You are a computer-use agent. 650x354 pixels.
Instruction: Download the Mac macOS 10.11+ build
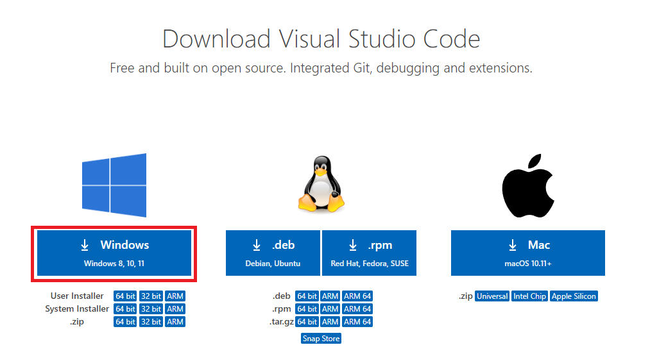tap(528, 253)
